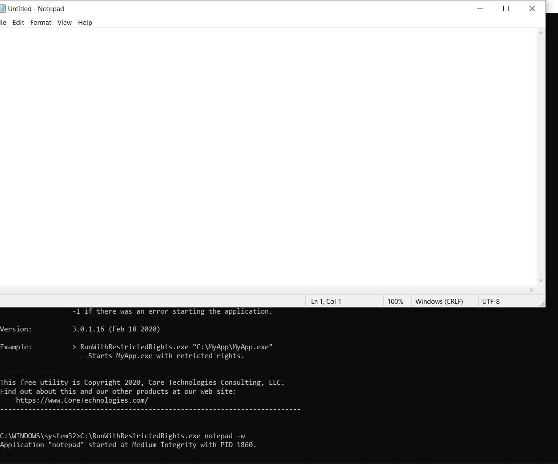Click the minimize window button
The image size is (558, 464).
coord(480,8)
